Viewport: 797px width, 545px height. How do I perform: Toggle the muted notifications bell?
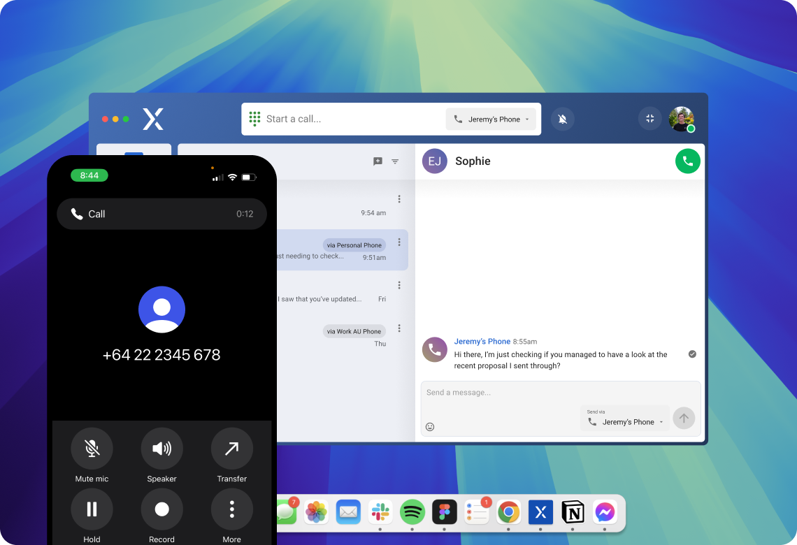tap(562, 119)
